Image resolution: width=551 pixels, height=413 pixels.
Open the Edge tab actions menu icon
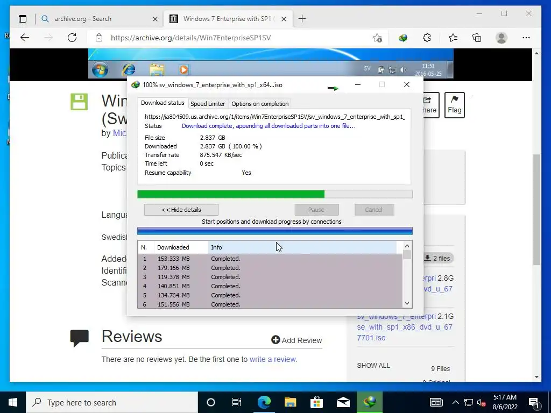pos(23,19)
